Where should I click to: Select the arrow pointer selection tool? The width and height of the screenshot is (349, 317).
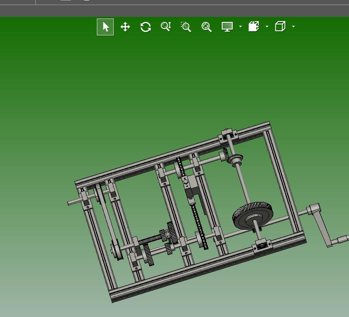[105, 27]
